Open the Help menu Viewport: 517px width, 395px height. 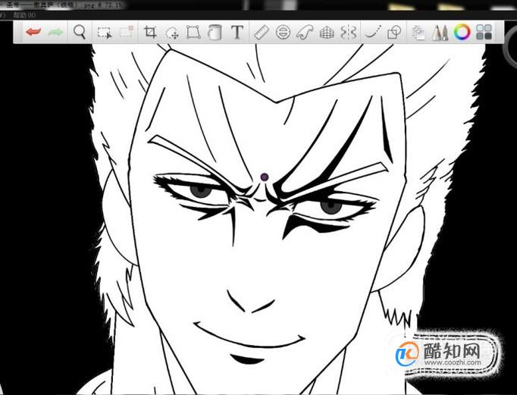click(24, 15)
